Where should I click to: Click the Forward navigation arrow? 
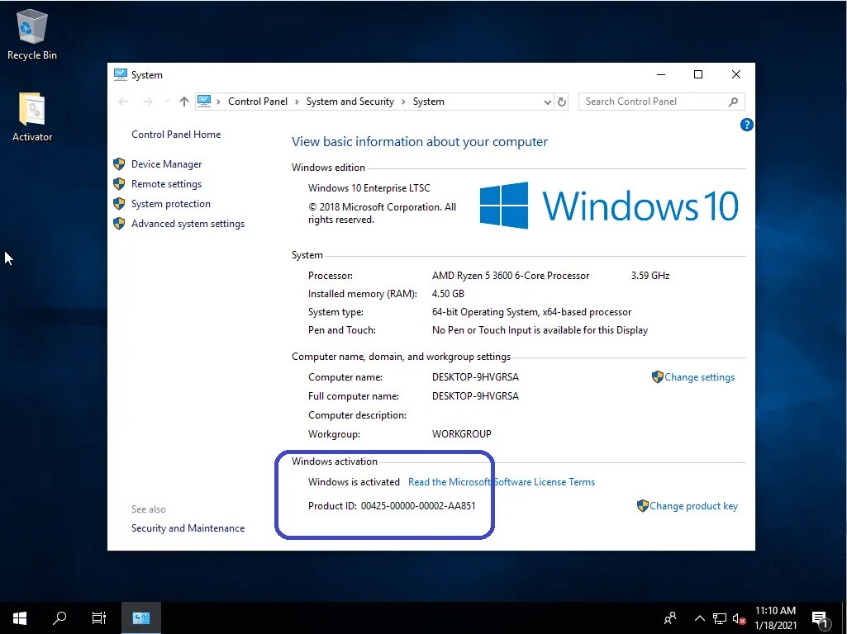[x=147, y=102]
